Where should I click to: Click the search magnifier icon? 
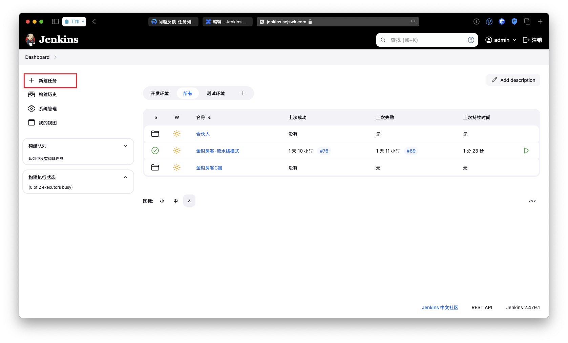coord(383,40)
